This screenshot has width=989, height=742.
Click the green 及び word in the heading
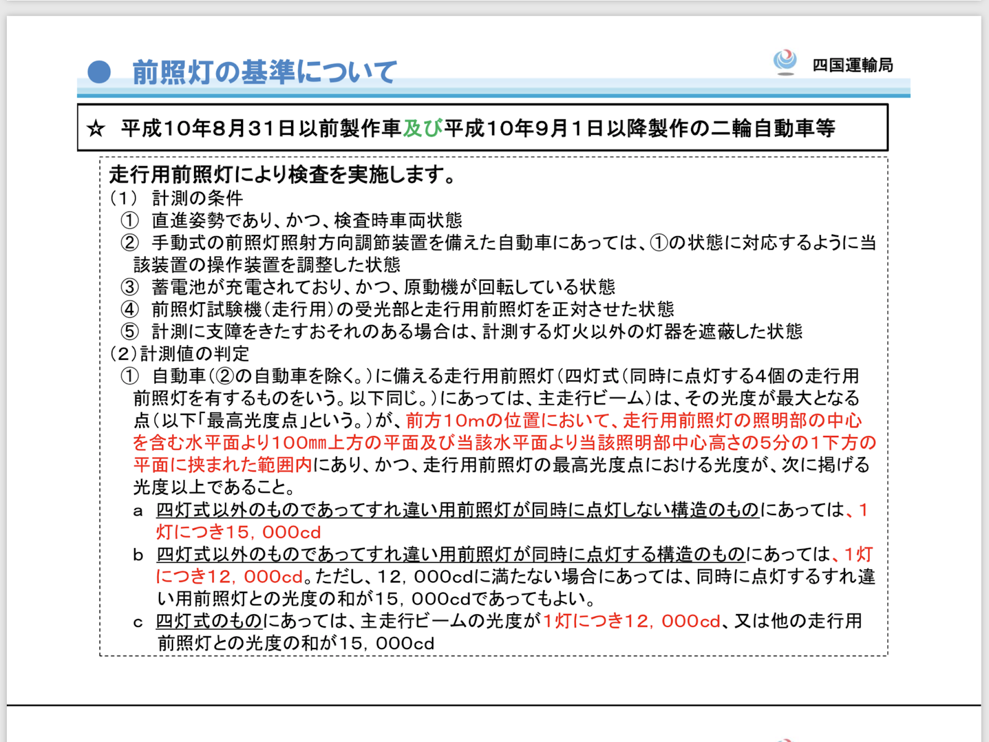point(423,128)
